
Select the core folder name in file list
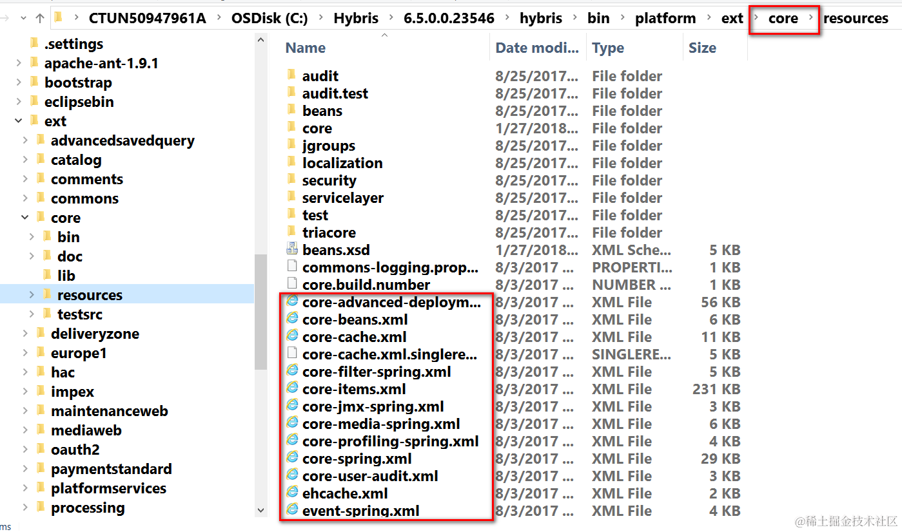pos(317,128)
